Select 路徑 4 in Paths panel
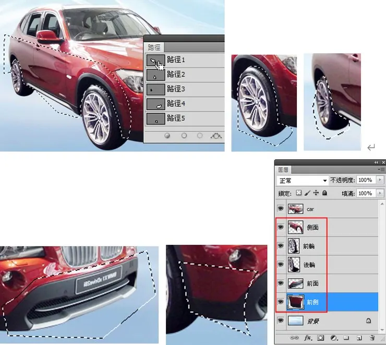The image size is (386, 345). (x=185, y=104)
